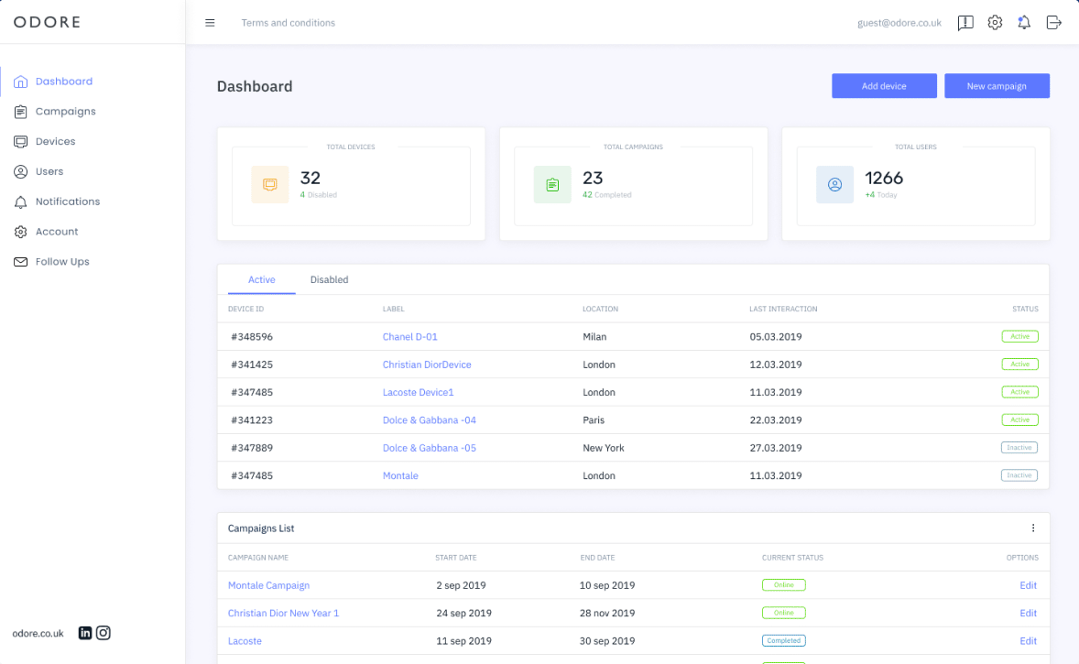Open Account in sidebar menu
The height and width of the screenshot is (664, 1079).
57,232
